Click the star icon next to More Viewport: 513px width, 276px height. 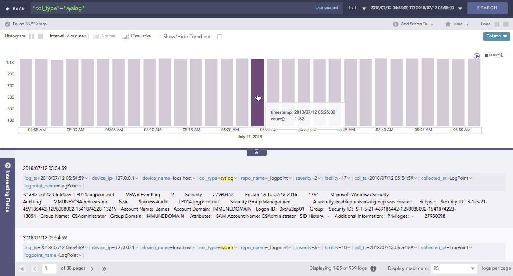(448, 24)
